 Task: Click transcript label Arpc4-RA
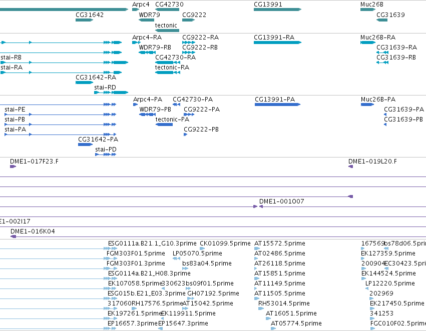[147, 37]
